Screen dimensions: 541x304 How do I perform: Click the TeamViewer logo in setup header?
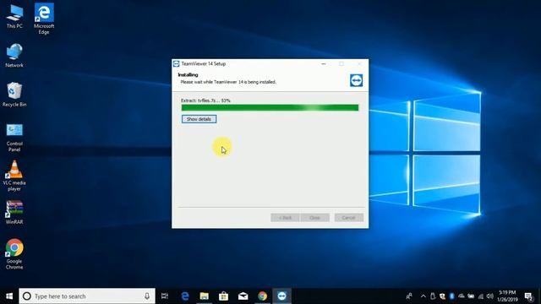(x=356, y=80)
